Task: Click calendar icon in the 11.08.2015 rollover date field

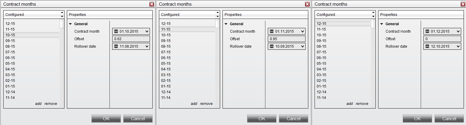Action: [116, 46]
